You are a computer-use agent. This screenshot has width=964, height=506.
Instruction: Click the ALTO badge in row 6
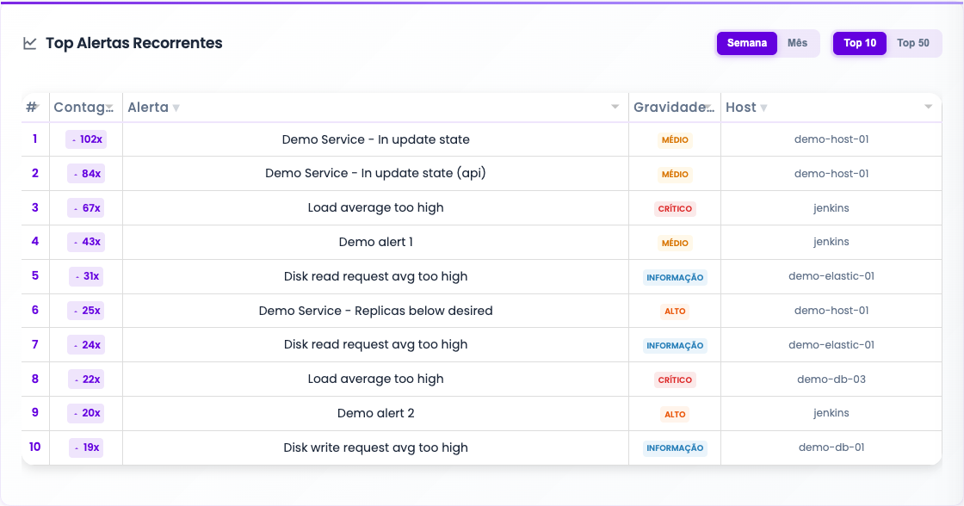[x=675, y=312]
